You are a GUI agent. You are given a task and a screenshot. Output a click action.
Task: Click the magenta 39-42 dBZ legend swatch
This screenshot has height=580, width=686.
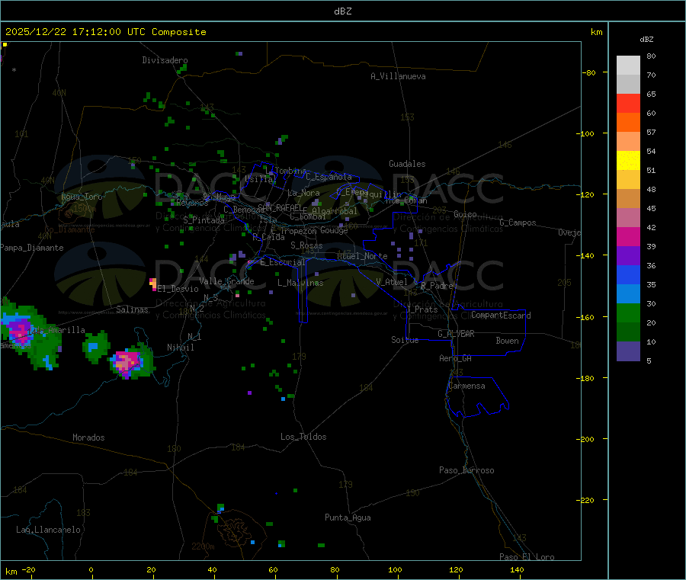628,236
